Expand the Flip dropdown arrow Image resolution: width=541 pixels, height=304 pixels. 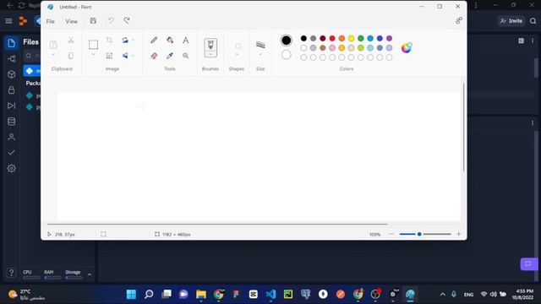click(x=133, y=56)
